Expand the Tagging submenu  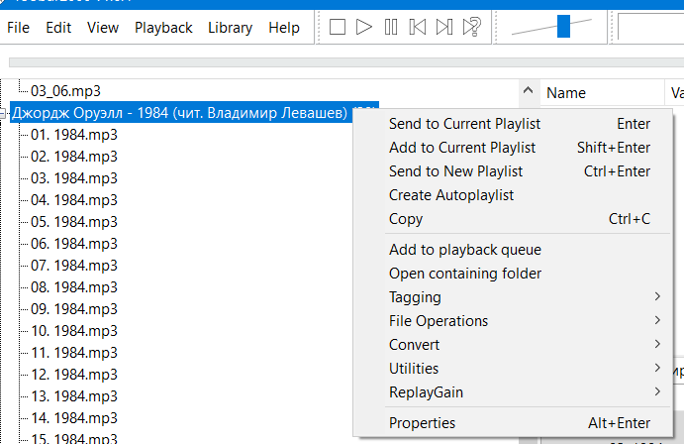[x=416, y=297]
